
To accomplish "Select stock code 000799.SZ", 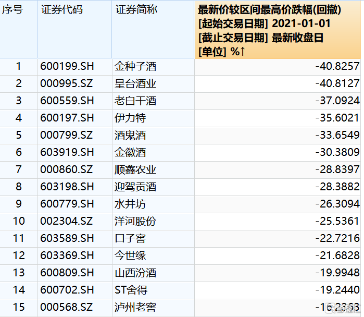I will (66, 135).
